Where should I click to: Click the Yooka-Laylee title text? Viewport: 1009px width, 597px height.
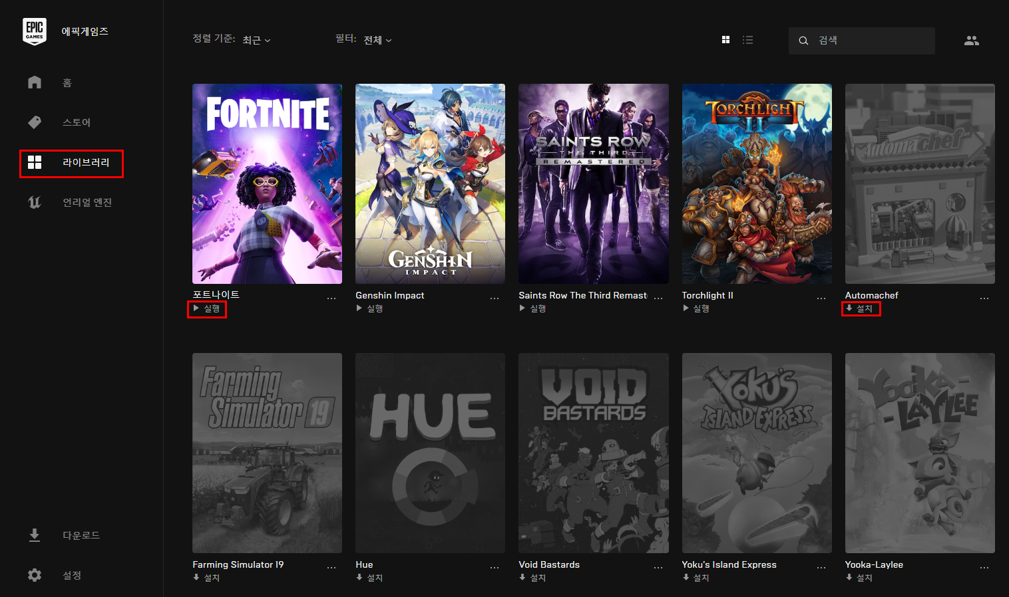click(874, 564)
